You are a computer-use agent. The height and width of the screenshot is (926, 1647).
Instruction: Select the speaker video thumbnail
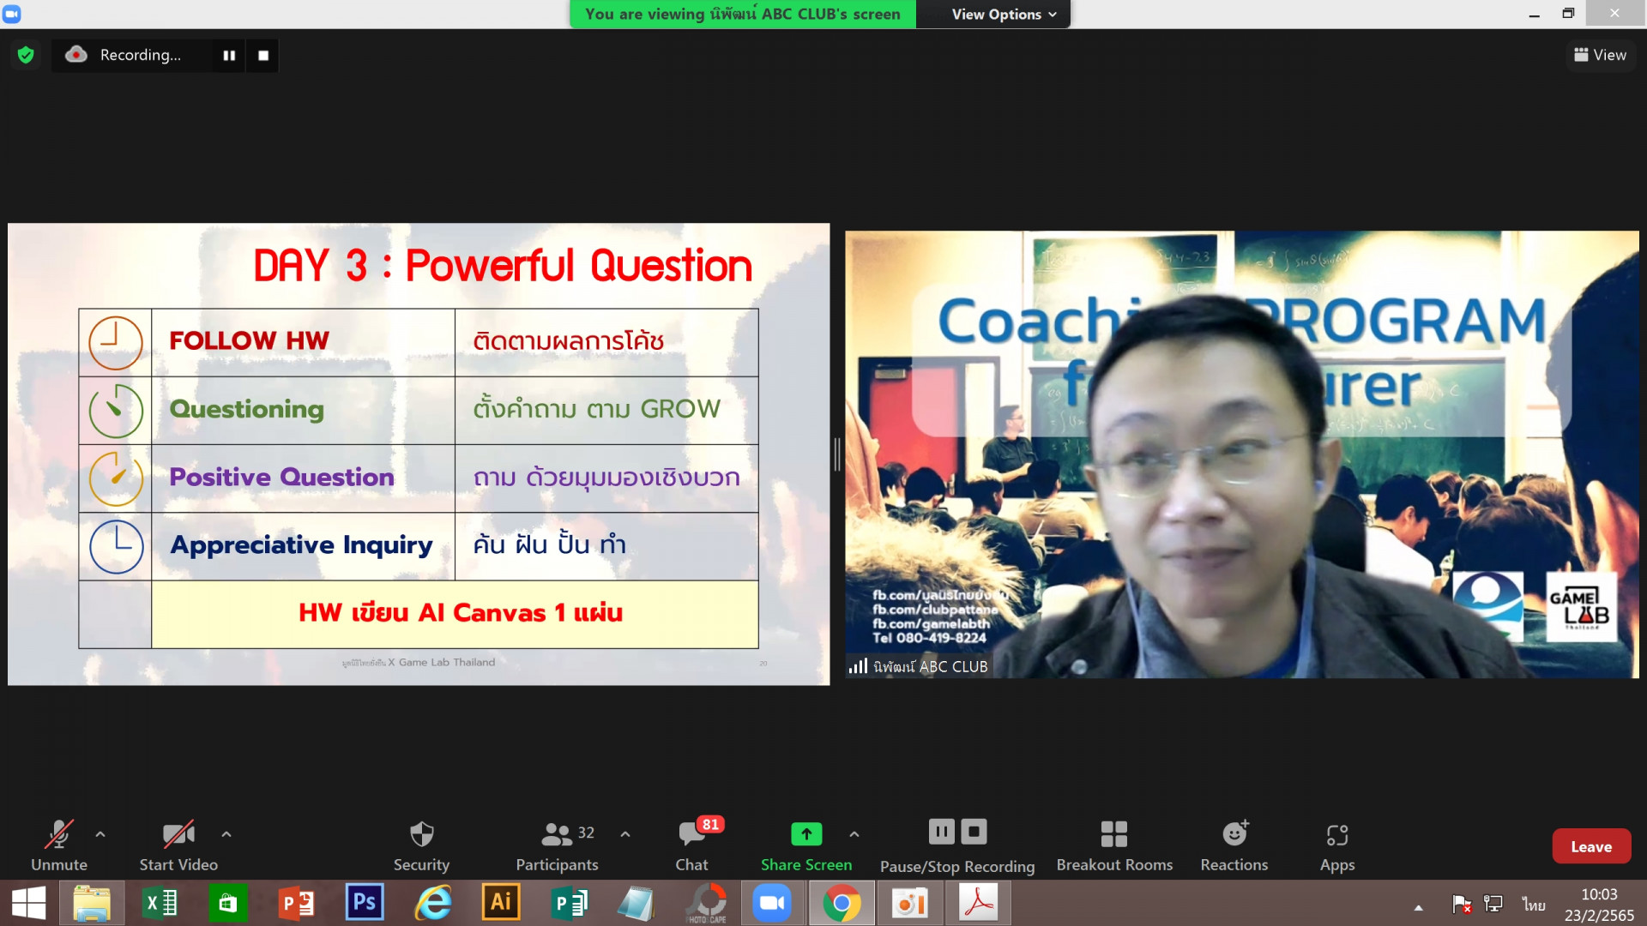tap(1241, 454)
